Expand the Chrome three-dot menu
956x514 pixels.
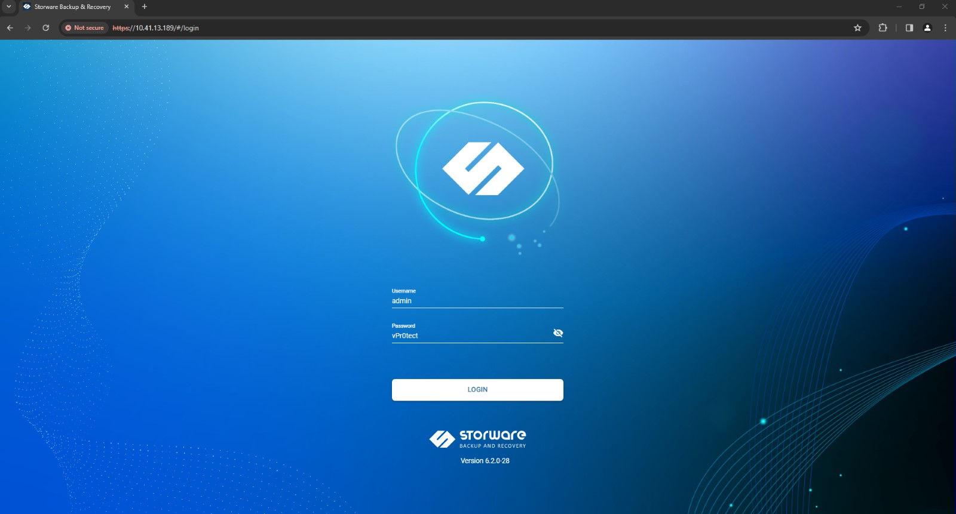point(945,28)
